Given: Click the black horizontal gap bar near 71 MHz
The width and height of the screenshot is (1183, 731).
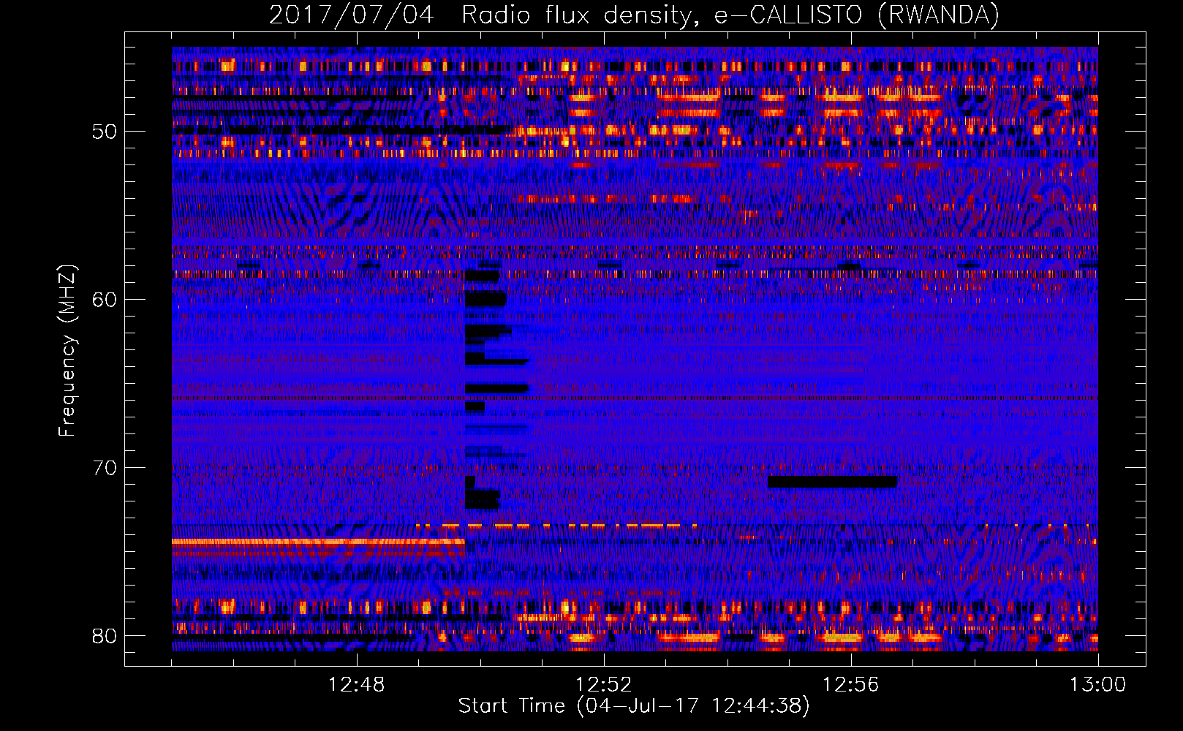Looking at the screenshot, I should [832, 482].
